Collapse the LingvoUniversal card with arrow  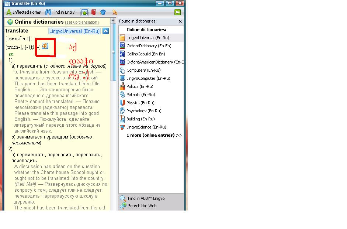tap(106, 31)
